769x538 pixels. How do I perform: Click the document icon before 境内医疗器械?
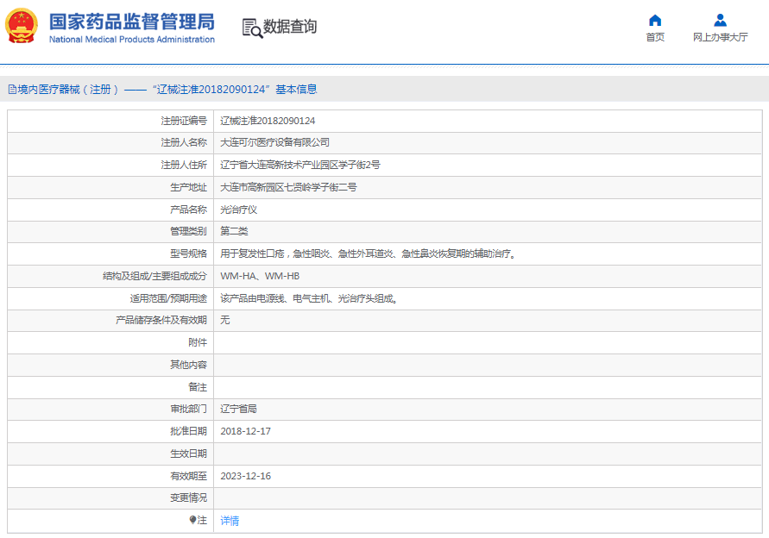pos(12,90)
